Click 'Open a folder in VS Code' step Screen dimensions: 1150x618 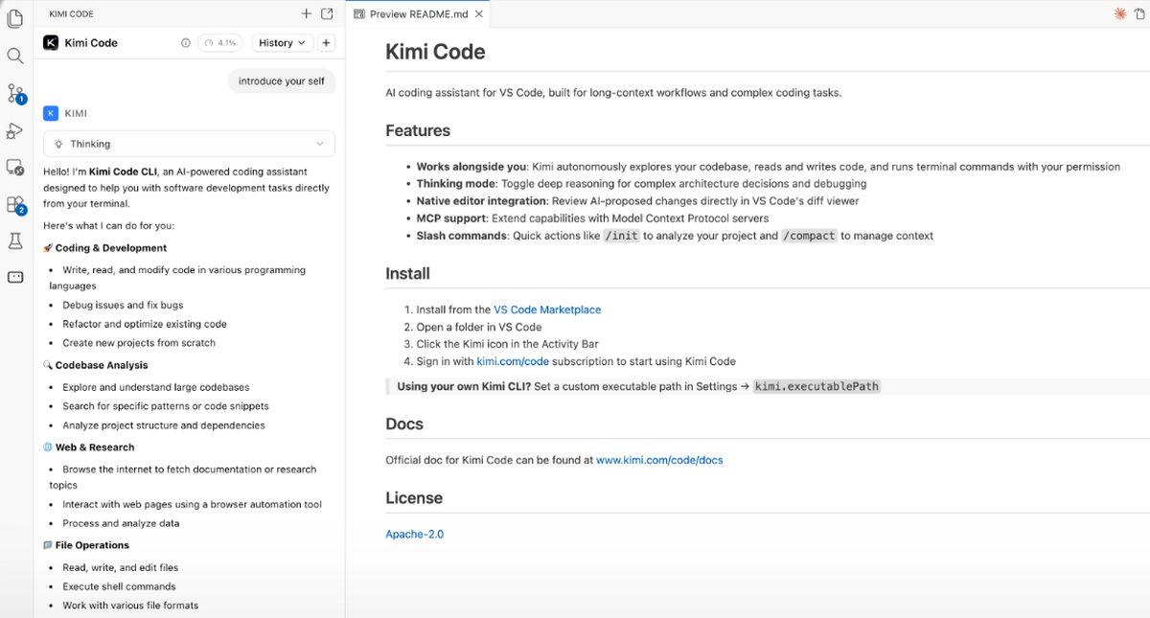pos(479,327)
